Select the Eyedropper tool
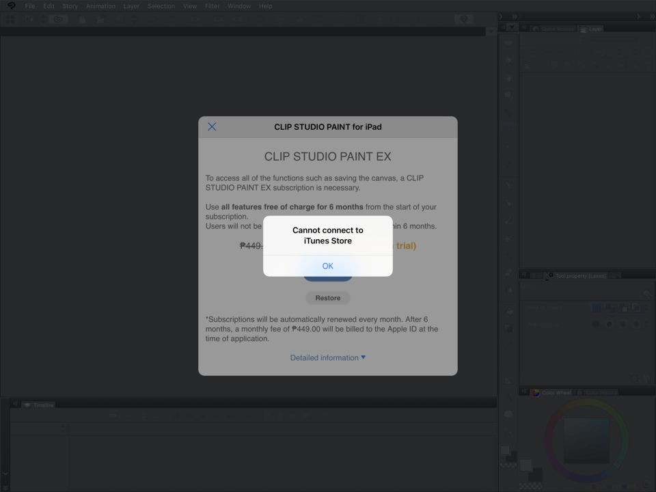 (x=508, y=165)
